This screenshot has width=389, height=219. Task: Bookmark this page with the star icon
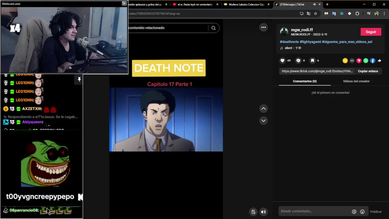(x=315, y=13)
